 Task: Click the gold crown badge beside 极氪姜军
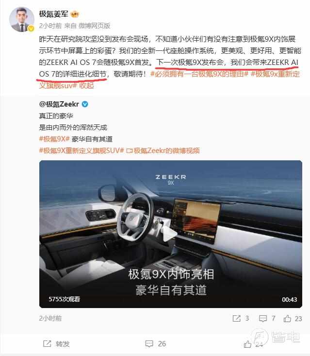point(75,15)
